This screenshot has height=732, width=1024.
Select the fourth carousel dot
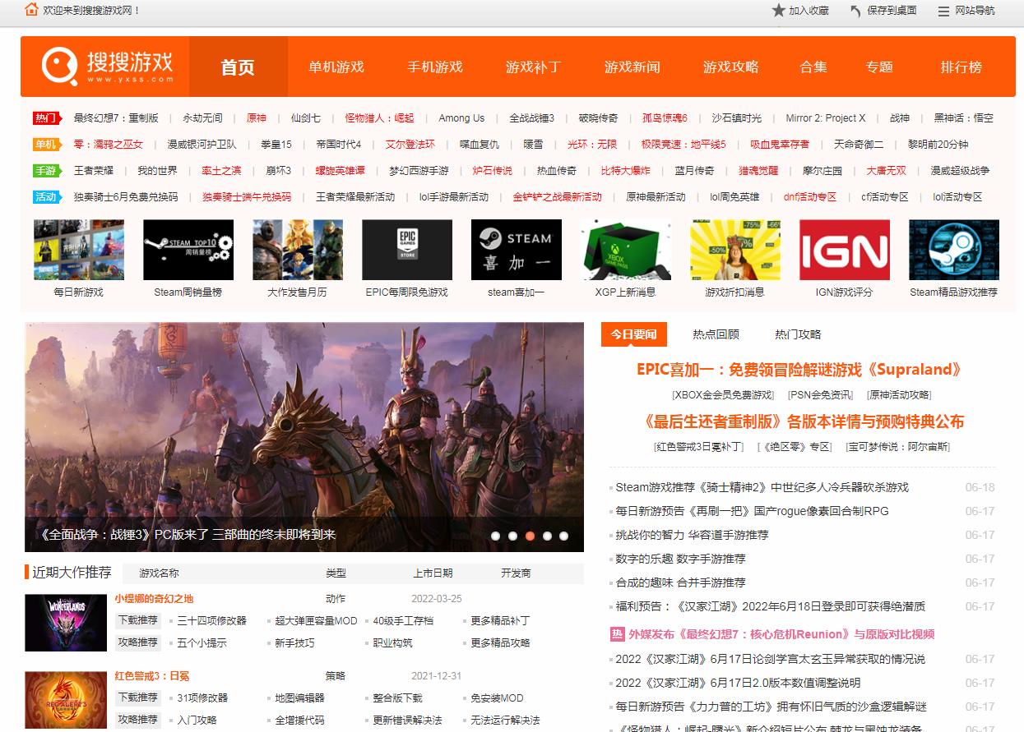pyautogui.click(x=548, y=536)
